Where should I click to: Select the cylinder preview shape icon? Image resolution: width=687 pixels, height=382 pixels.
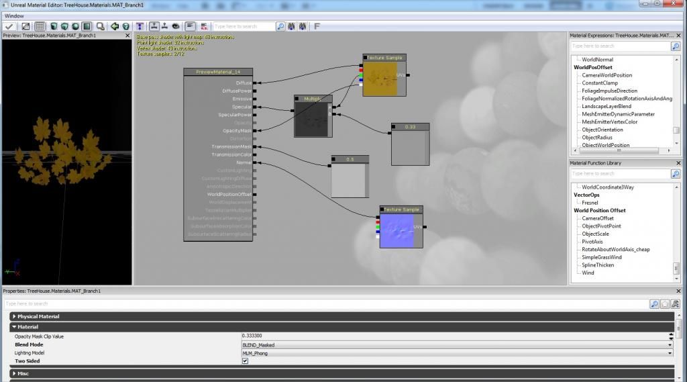click(54, 26)
